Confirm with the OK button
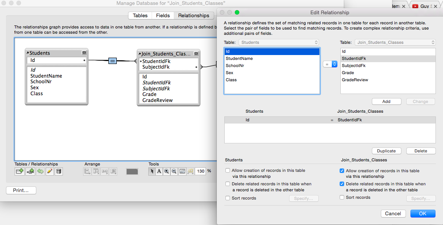 pyautogui.click(x=423, y=213)
